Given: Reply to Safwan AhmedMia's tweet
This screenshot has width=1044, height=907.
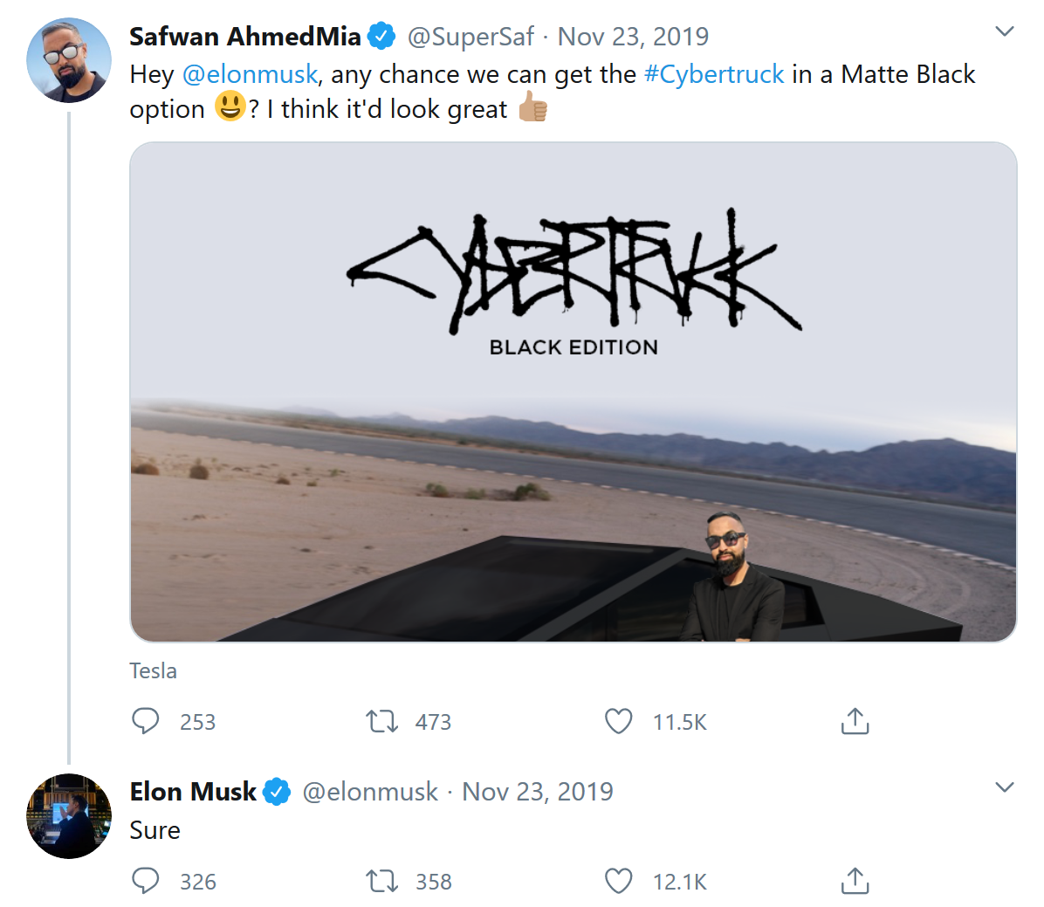Looking at the screenshot, I should tap(146, 722).
